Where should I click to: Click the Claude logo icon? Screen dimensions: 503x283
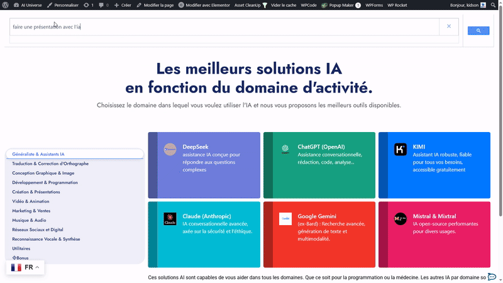coord(170,219)
